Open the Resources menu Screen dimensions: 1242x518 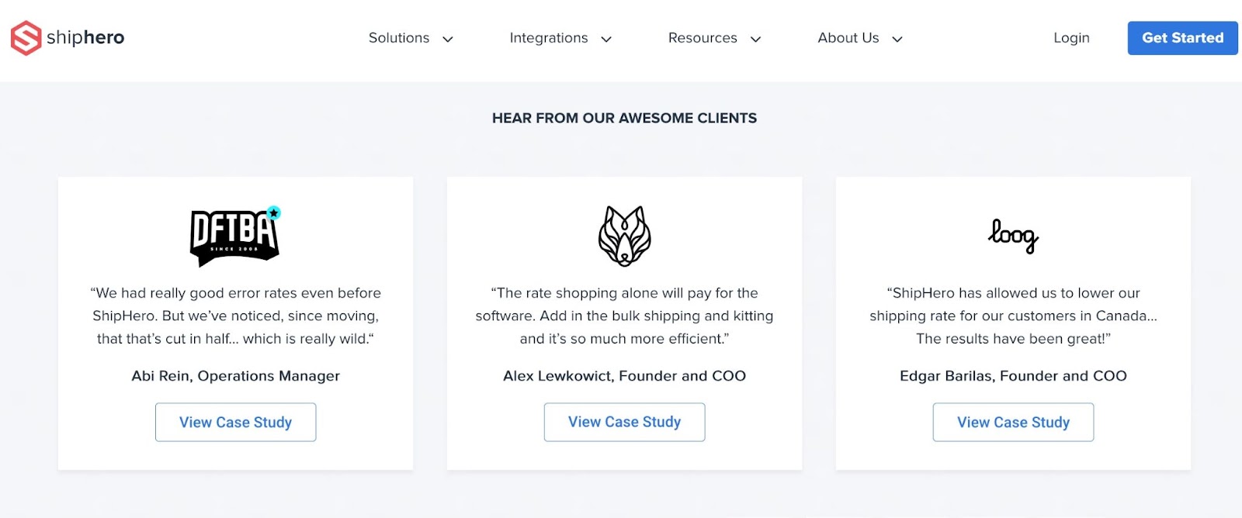(703, 38)
